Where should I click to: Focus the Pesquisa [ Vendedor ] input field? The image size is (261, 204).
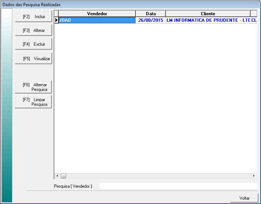[x=178, y=186]
